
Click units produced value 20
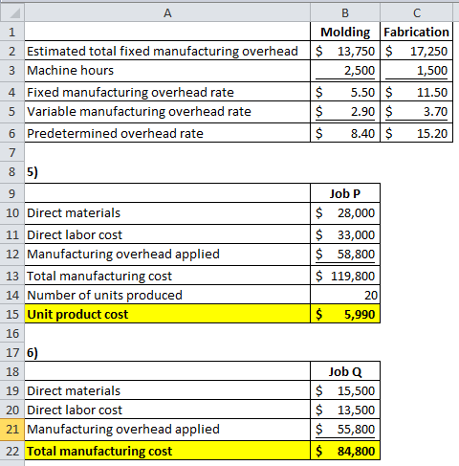click(x=345, y=295)
